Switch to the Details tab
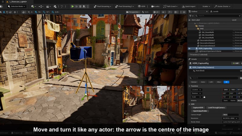Viewport: 242px width, 136px height. click(x=194, y=59)
